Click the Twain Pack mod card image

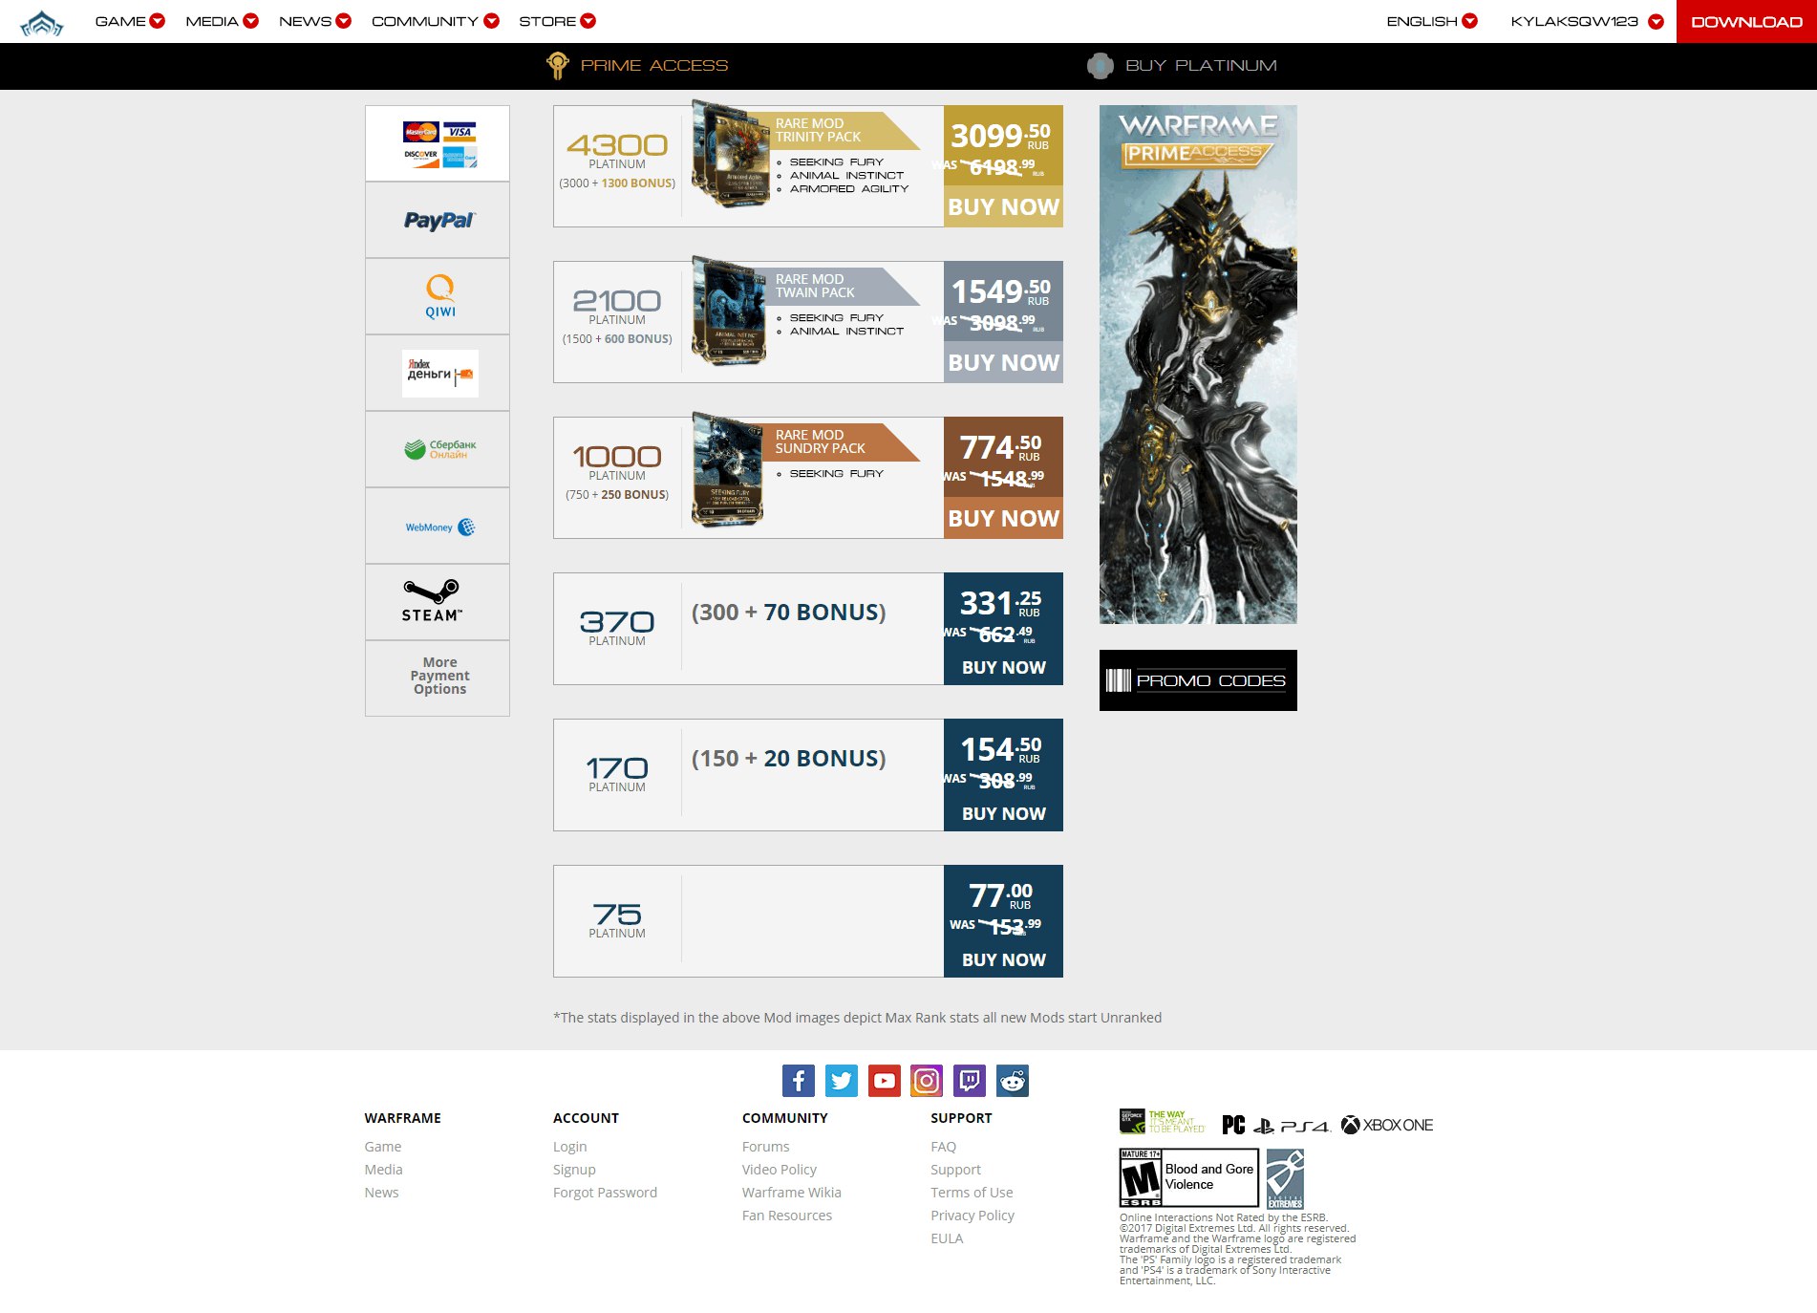pyautogui.click(x=730, y=311)
